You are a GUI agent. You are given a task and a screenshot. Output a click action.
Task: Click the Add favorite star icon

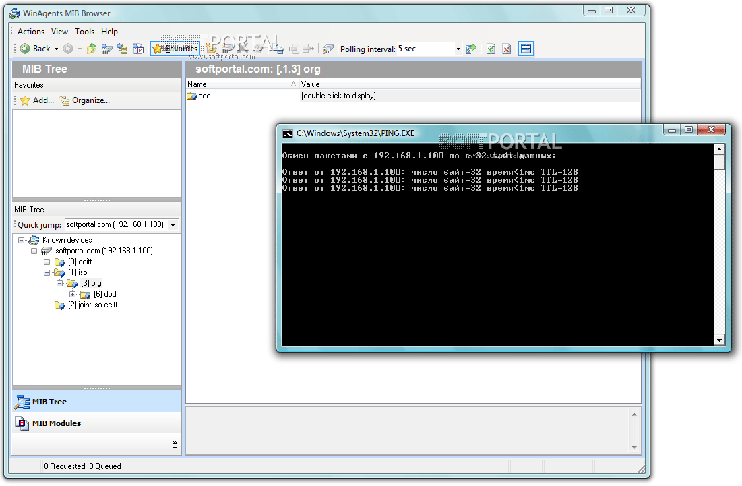point(25,100)
